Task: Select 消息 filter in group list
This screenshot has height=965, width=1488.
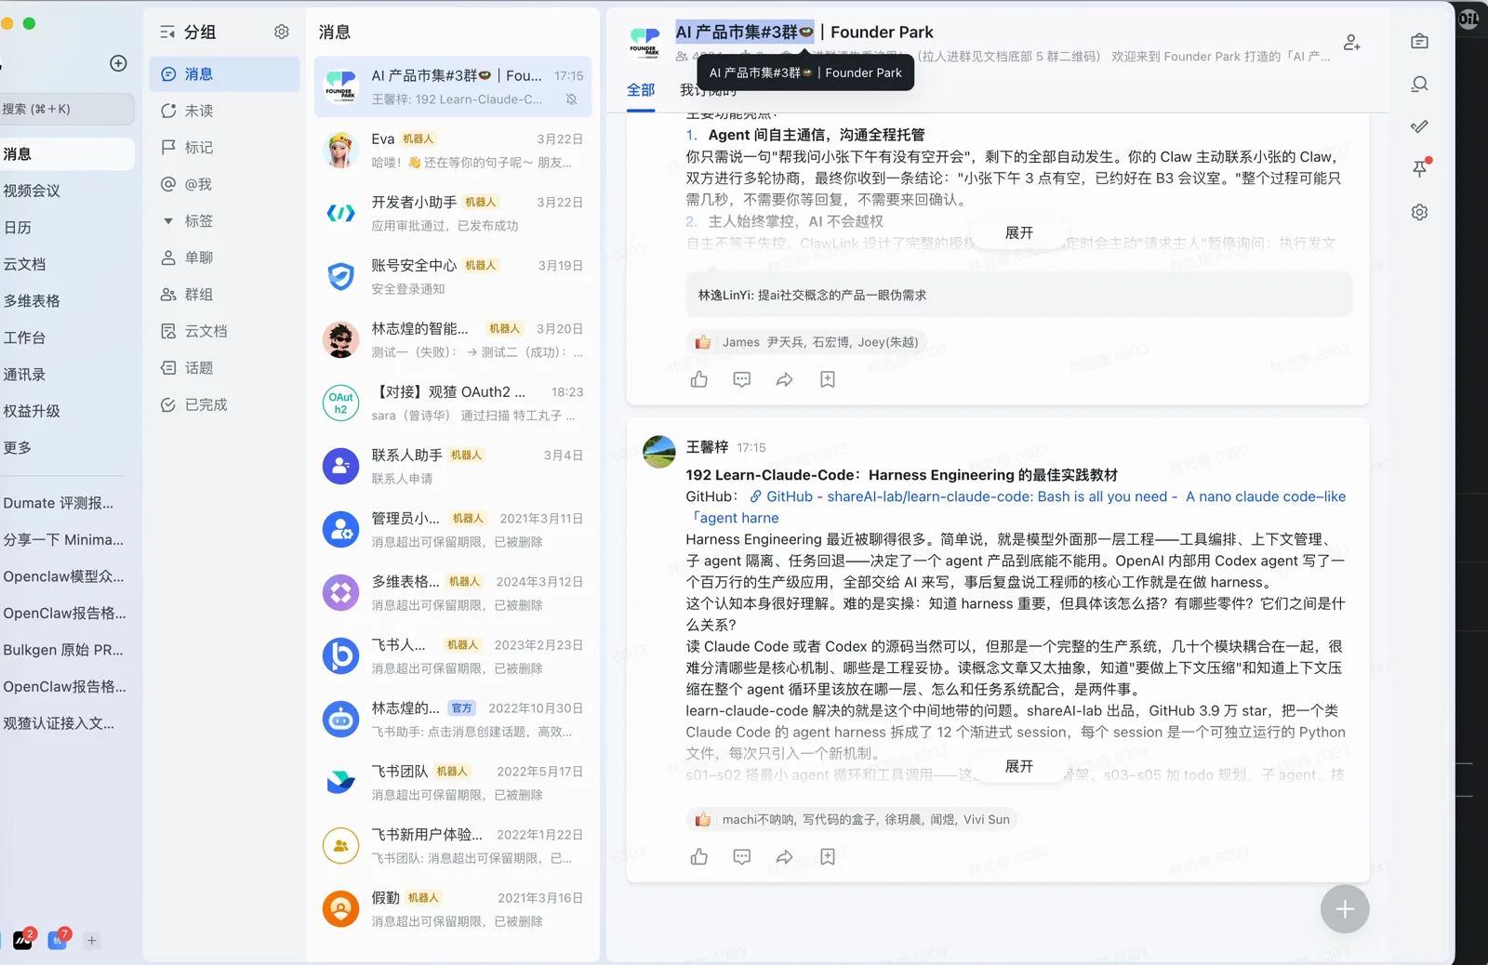Action: click(x=224, y=73)
